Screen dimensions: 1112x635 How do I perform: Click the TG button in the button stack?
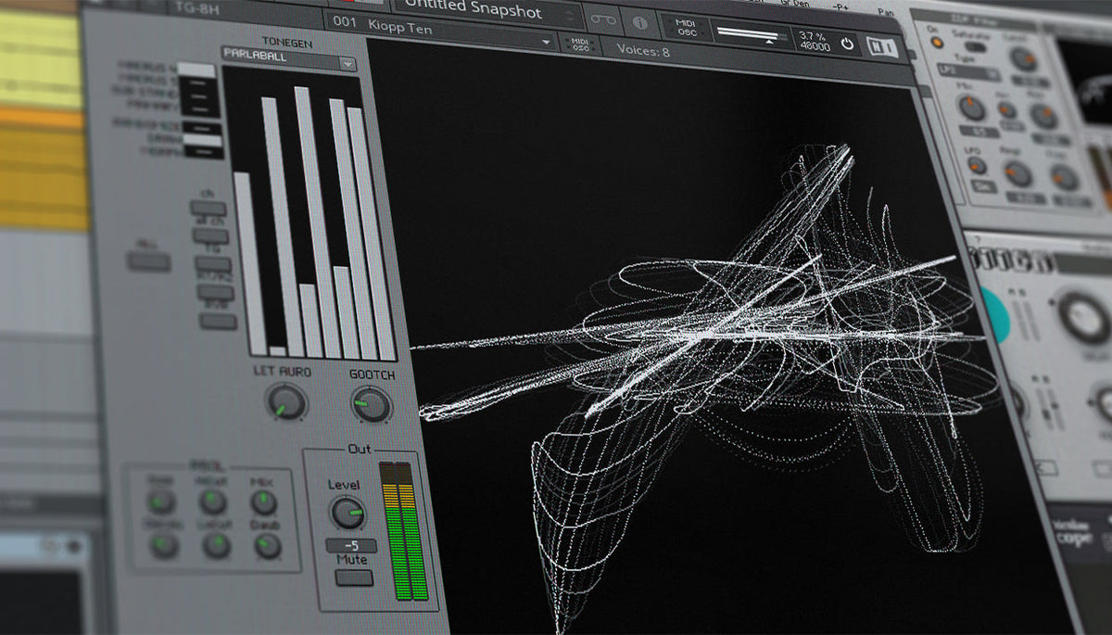[x=214, y=263]
